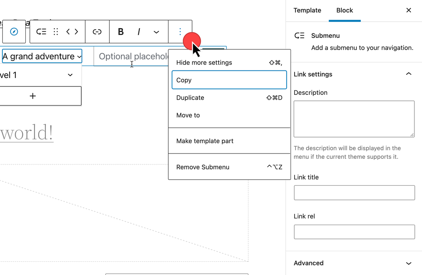422x275 pixels.
Task: Move block right with right arrow
Action: [x=76, y=32]
